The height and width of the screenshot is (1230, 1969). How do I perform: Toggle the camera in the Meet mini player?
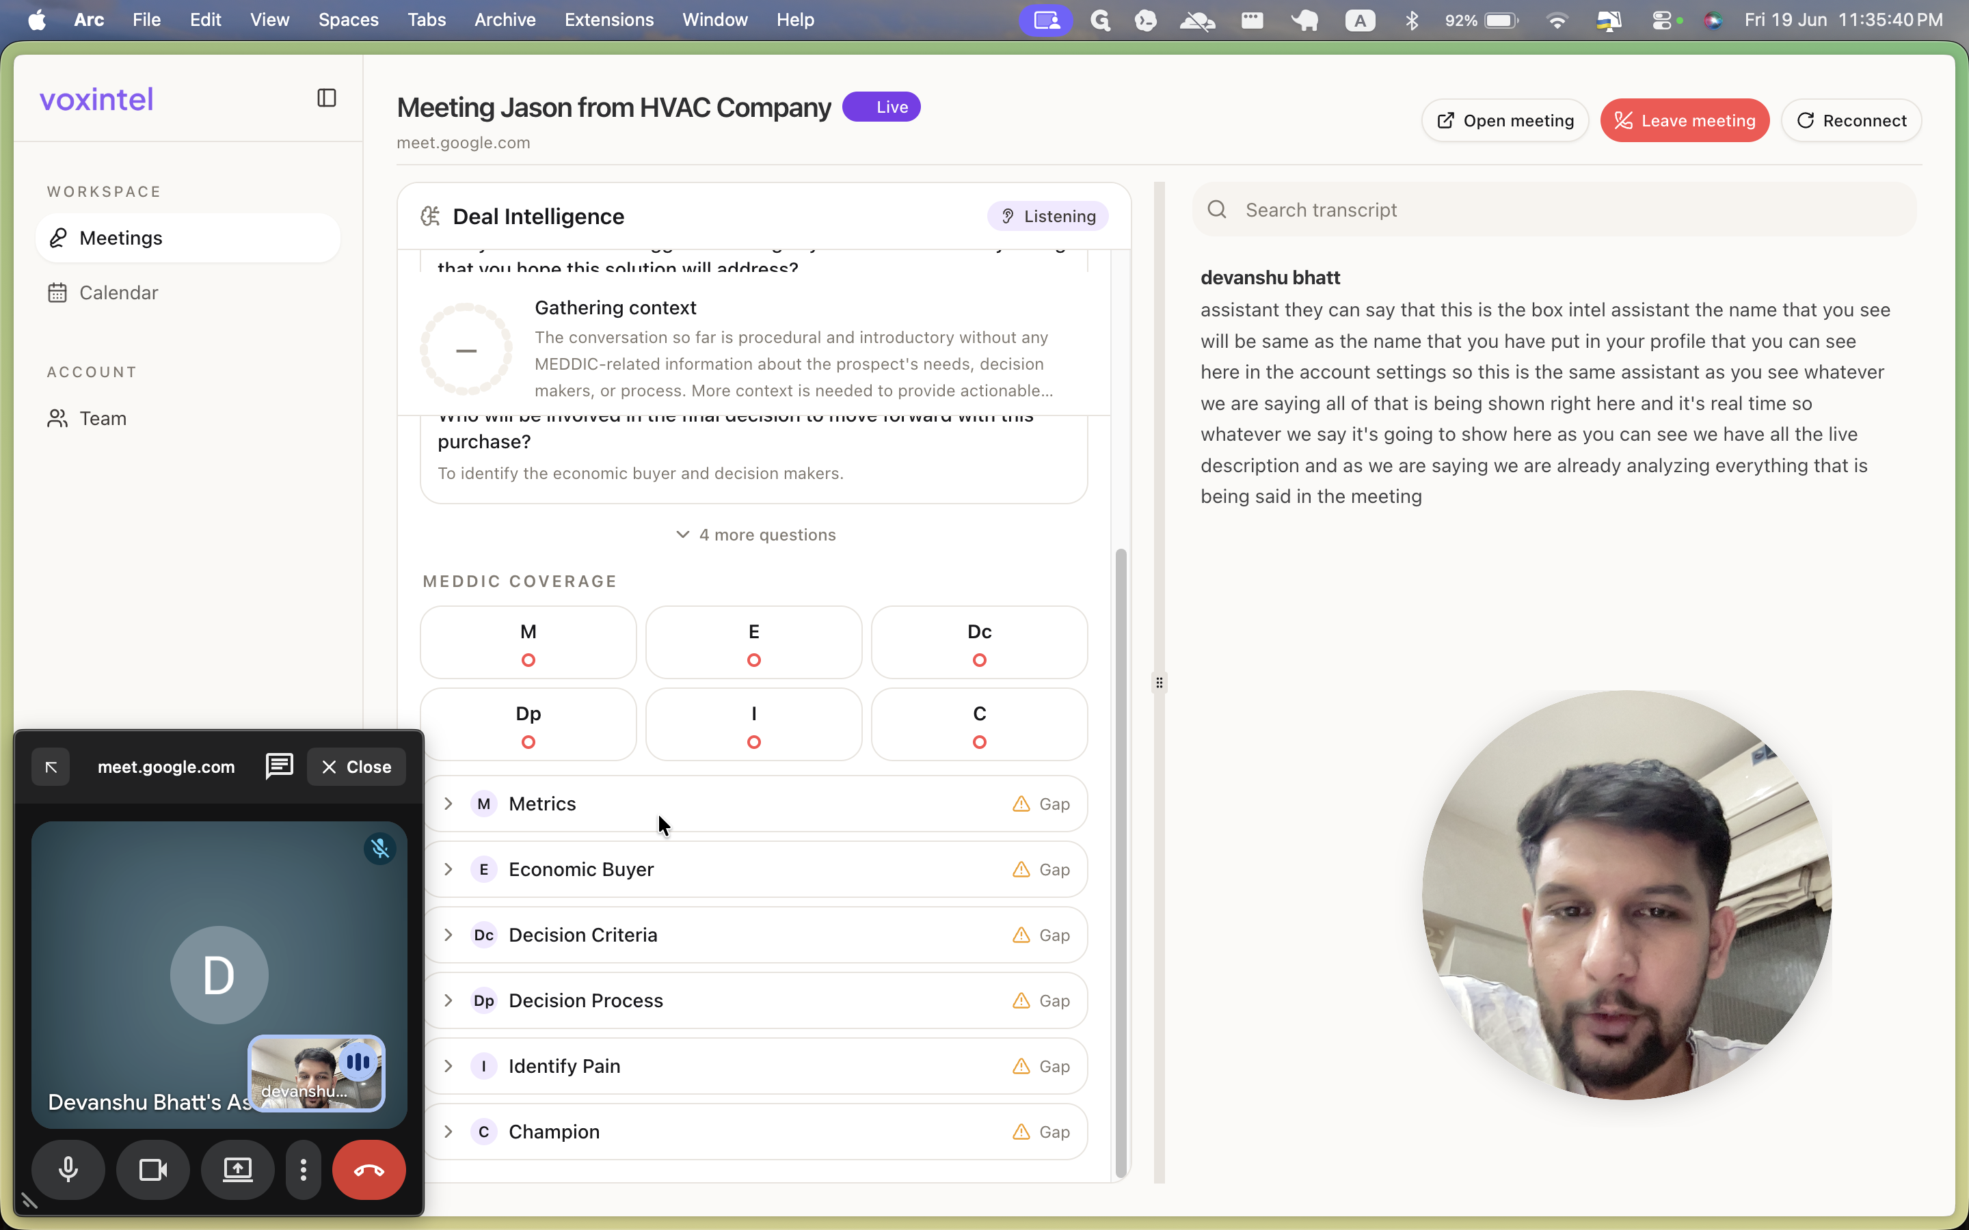tap(153, 1170)
